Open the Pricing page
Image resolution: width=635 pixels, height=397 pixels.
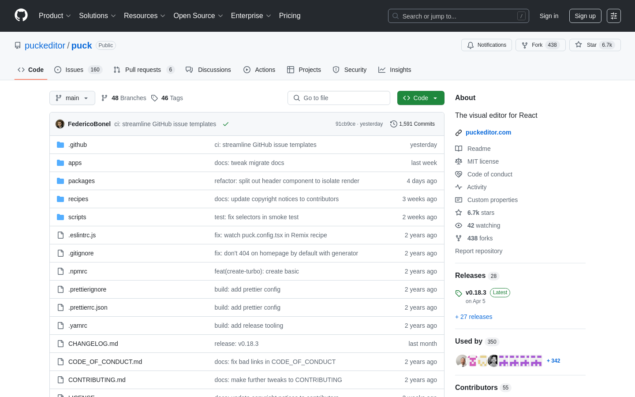[290, 16]
